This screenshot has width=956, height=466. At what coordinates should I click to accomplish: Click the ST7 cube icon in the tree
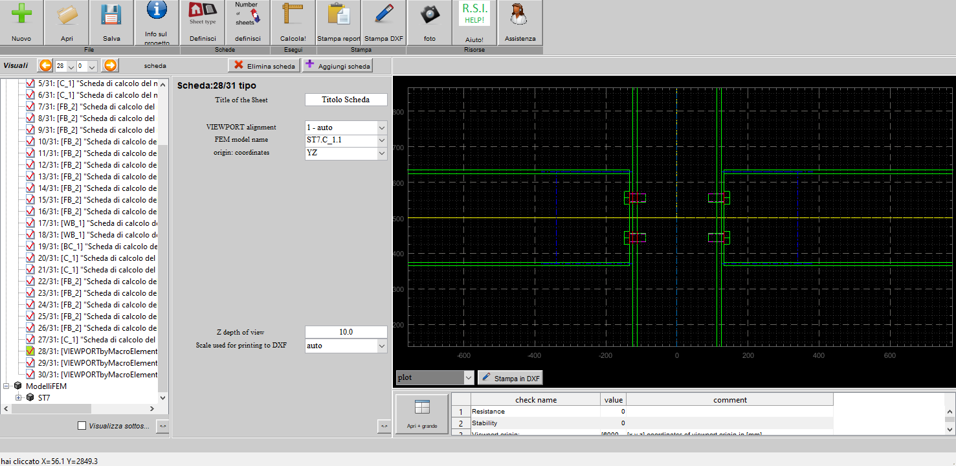click(x=30, y=398)
